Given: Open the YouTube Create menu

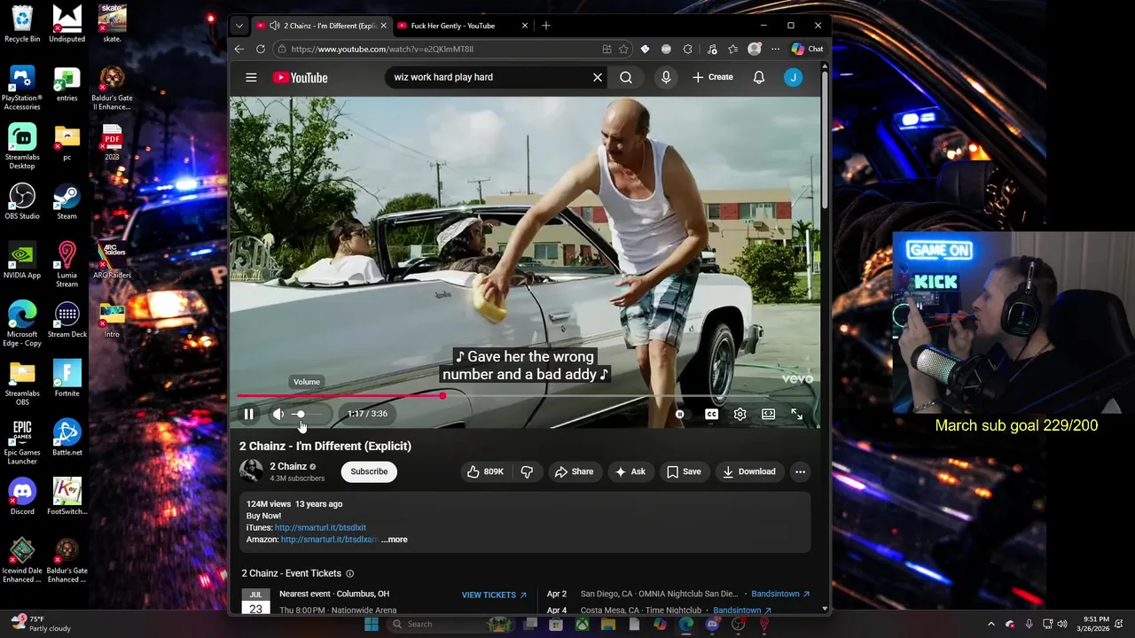Looking at the screenshot, I should click(x=713, y=77).
